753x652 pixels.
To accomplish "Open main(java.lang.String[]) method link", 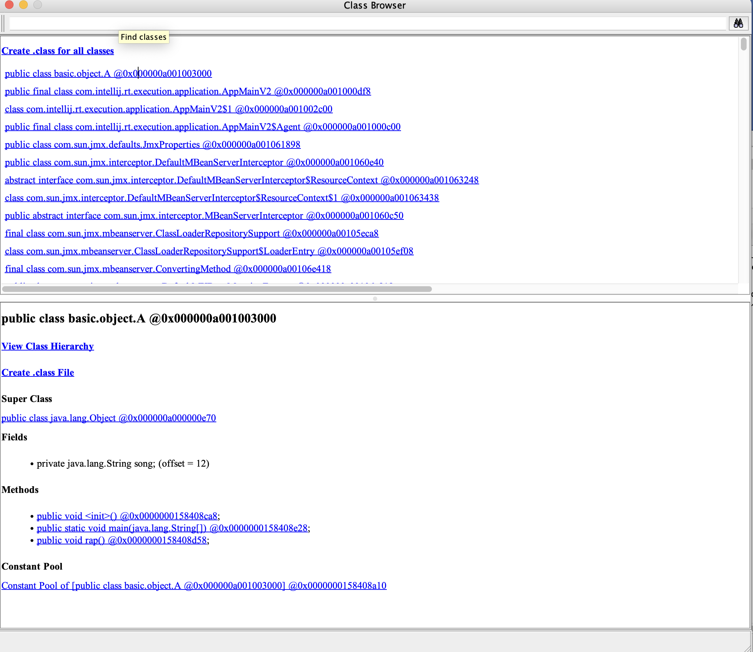I will [x=172, y=528].
